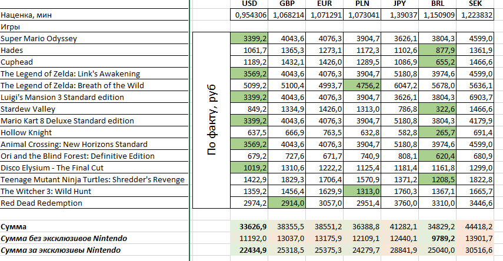Select green PLN cell 4756,2 for Breath of the Wild
This screenshot has height=261, width=503.
[362, 85]
